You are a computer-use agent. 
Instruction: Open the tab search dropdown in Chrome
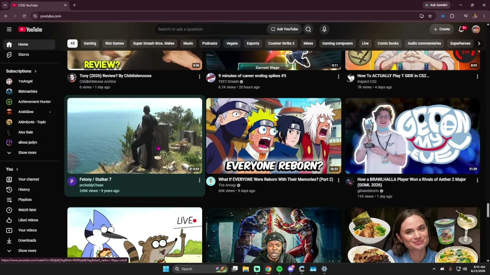[5, 5]
